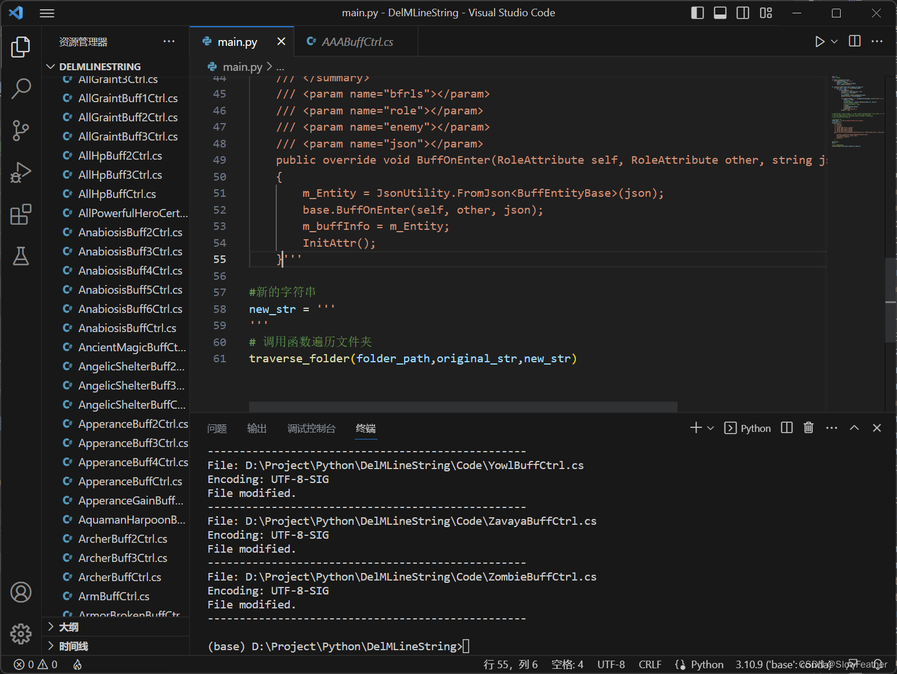The width and height of the screenshot is (897, 674).
Task: Open the hamburger application menu
Action: tap(47, 13)
